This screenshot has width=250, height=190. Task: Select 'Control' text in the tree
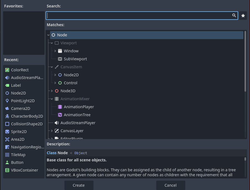(x=71, y=83)
